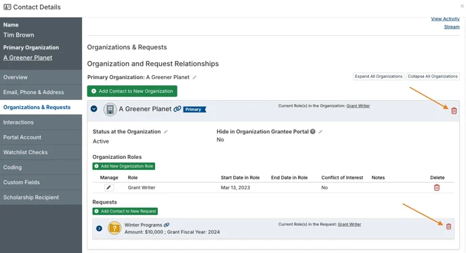This screenshot has width=466, height=253.
Task: Collapse the A Greener Planet organization section
Action: click(94, 109)
